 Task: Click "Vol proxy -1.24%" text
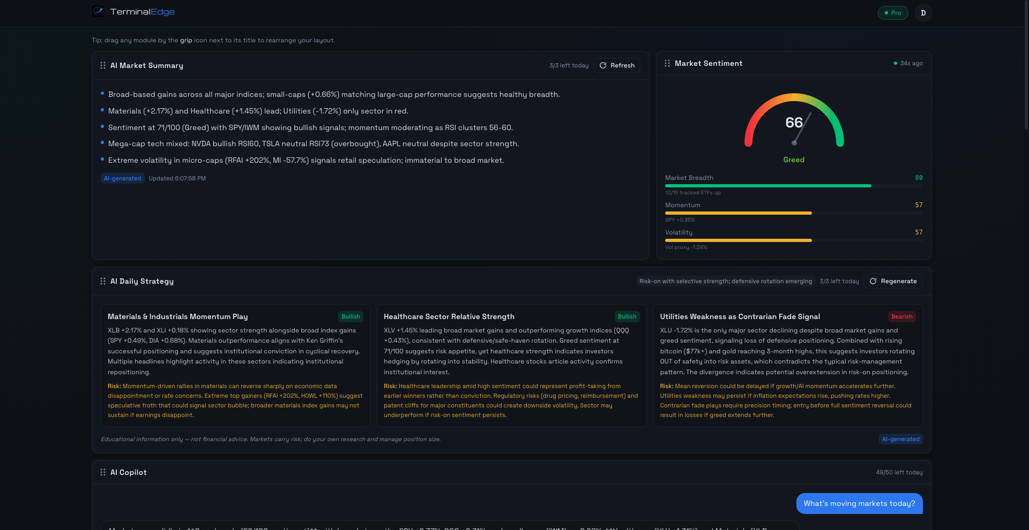[686, 247]
